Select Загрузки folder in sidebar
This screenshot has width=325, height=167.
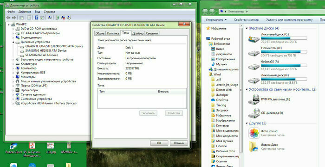[220, 110]
